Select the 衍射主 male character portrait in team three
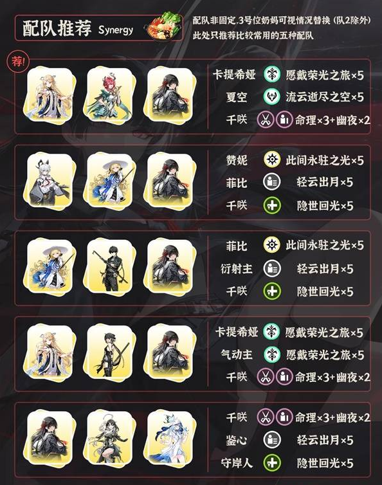This screenshot has width=382, height=485. coord(110,267)
